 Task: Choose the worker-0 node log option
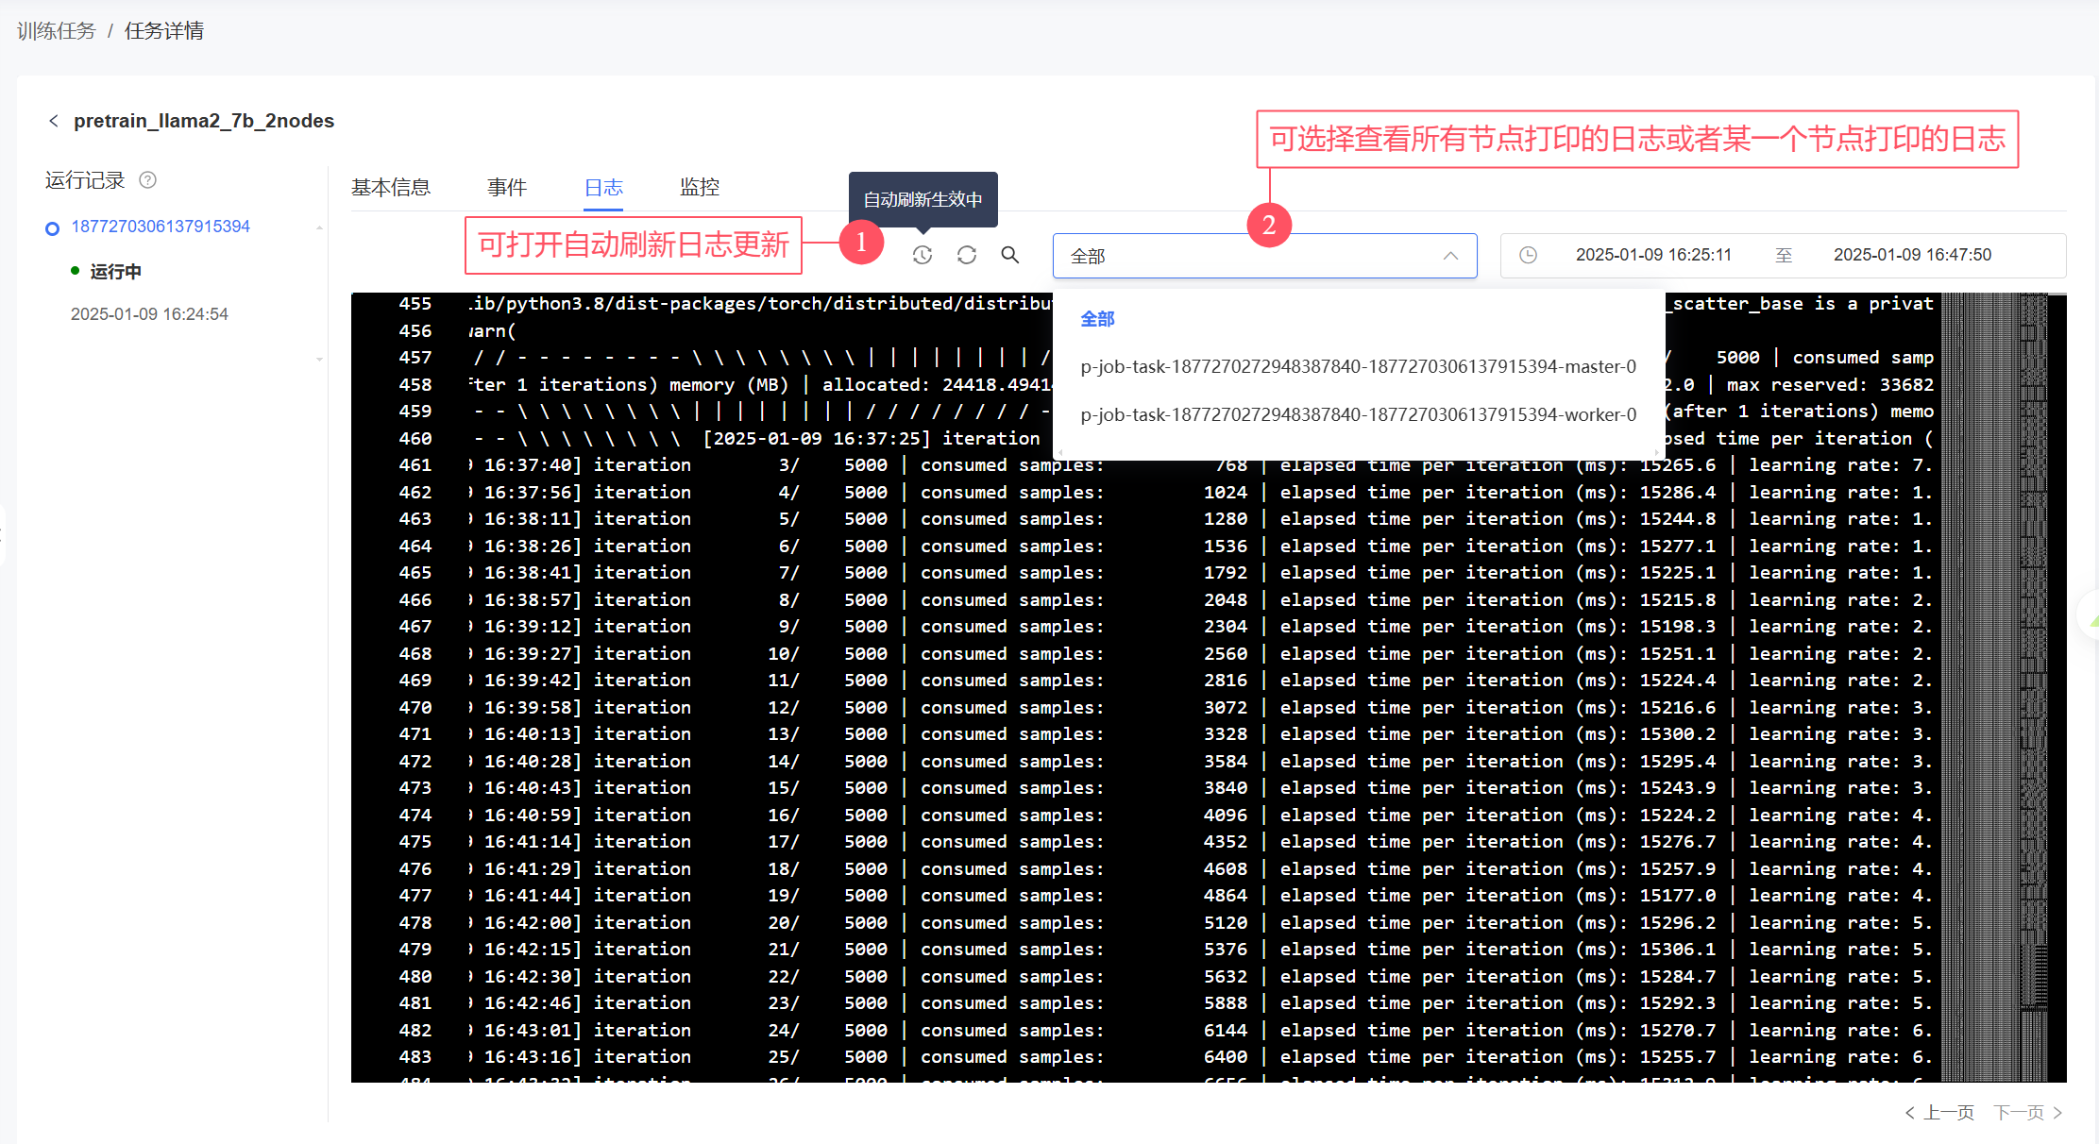(x=1358, y=414)
